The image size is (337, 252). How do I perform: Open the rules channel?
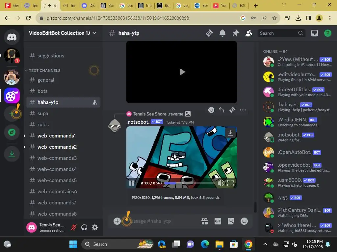coord(63,125)
